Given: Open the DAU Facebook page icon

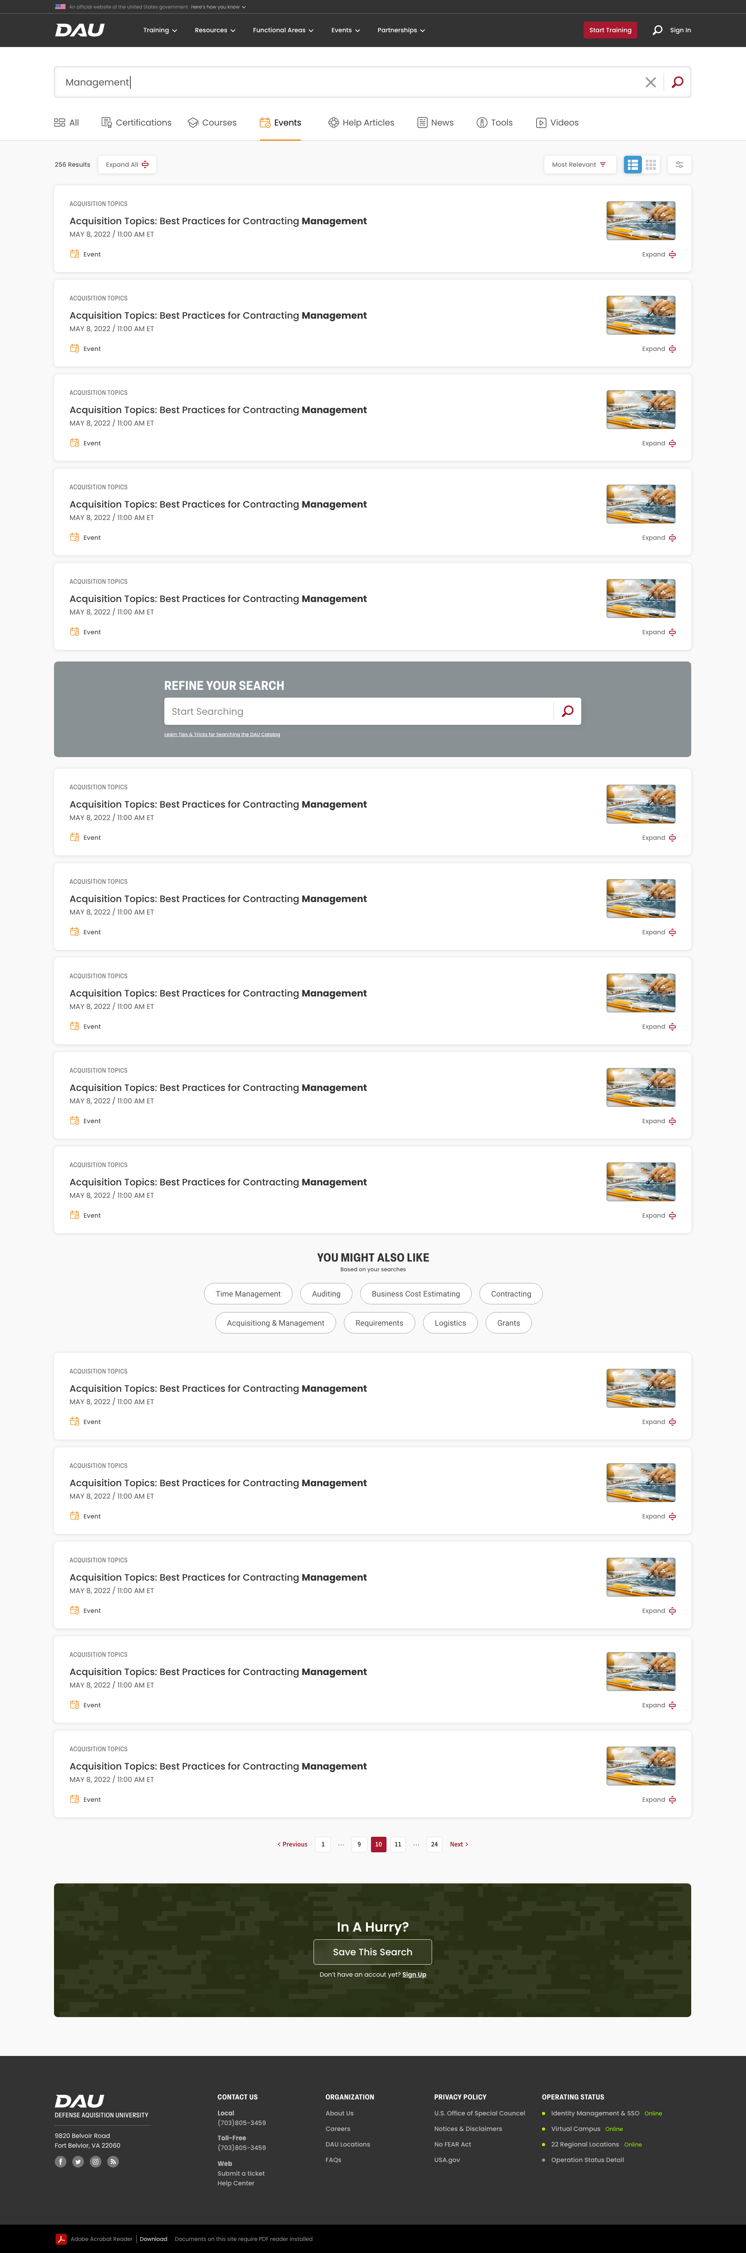Looking at the screenshot, I should [60, 2161].
